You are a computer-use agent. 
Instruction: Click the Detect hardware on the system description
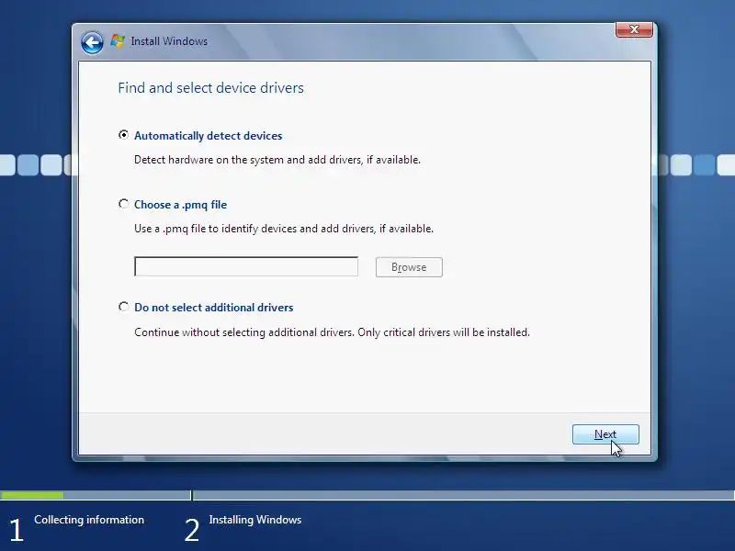point(277,160)
